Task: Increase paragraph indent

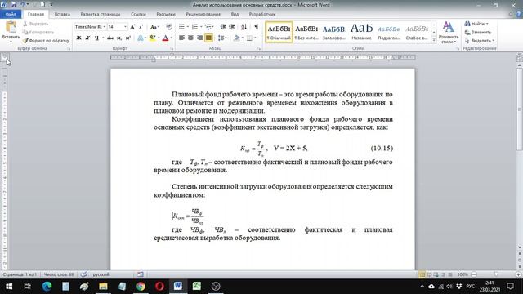Action: (x=232, y=27)
